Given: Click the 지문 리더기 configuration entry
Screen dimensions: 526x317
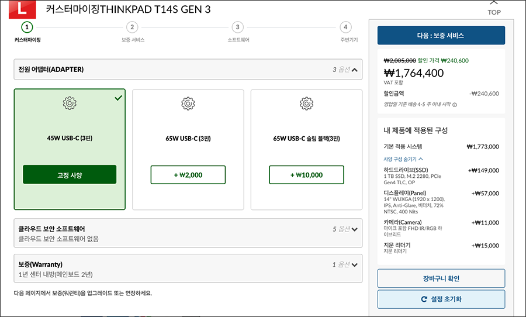Looking at the screenshot, I should (x=441, y=248).
